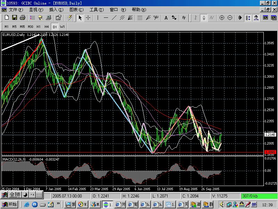This screenshot has height=209, width=278.
Task: Click the text label A tool
Action: pyautogui.click(x=166, y=18)
